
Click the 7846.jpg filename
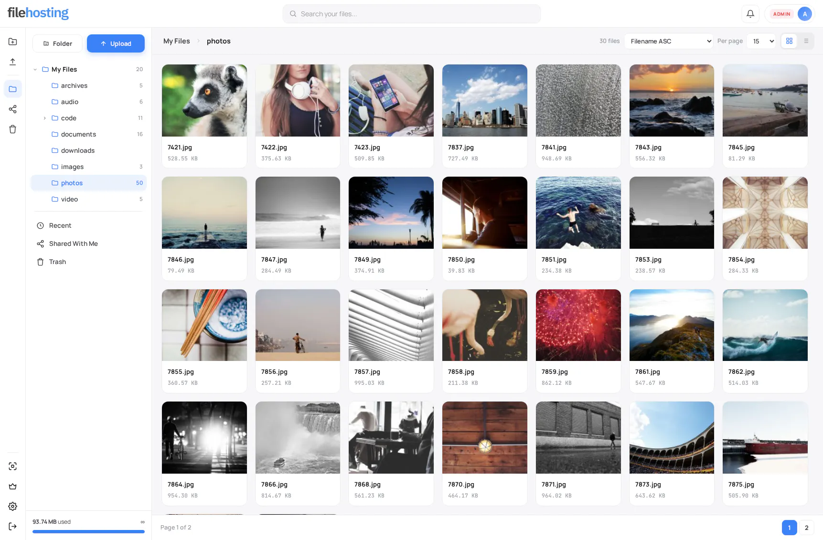pos(181,260)
